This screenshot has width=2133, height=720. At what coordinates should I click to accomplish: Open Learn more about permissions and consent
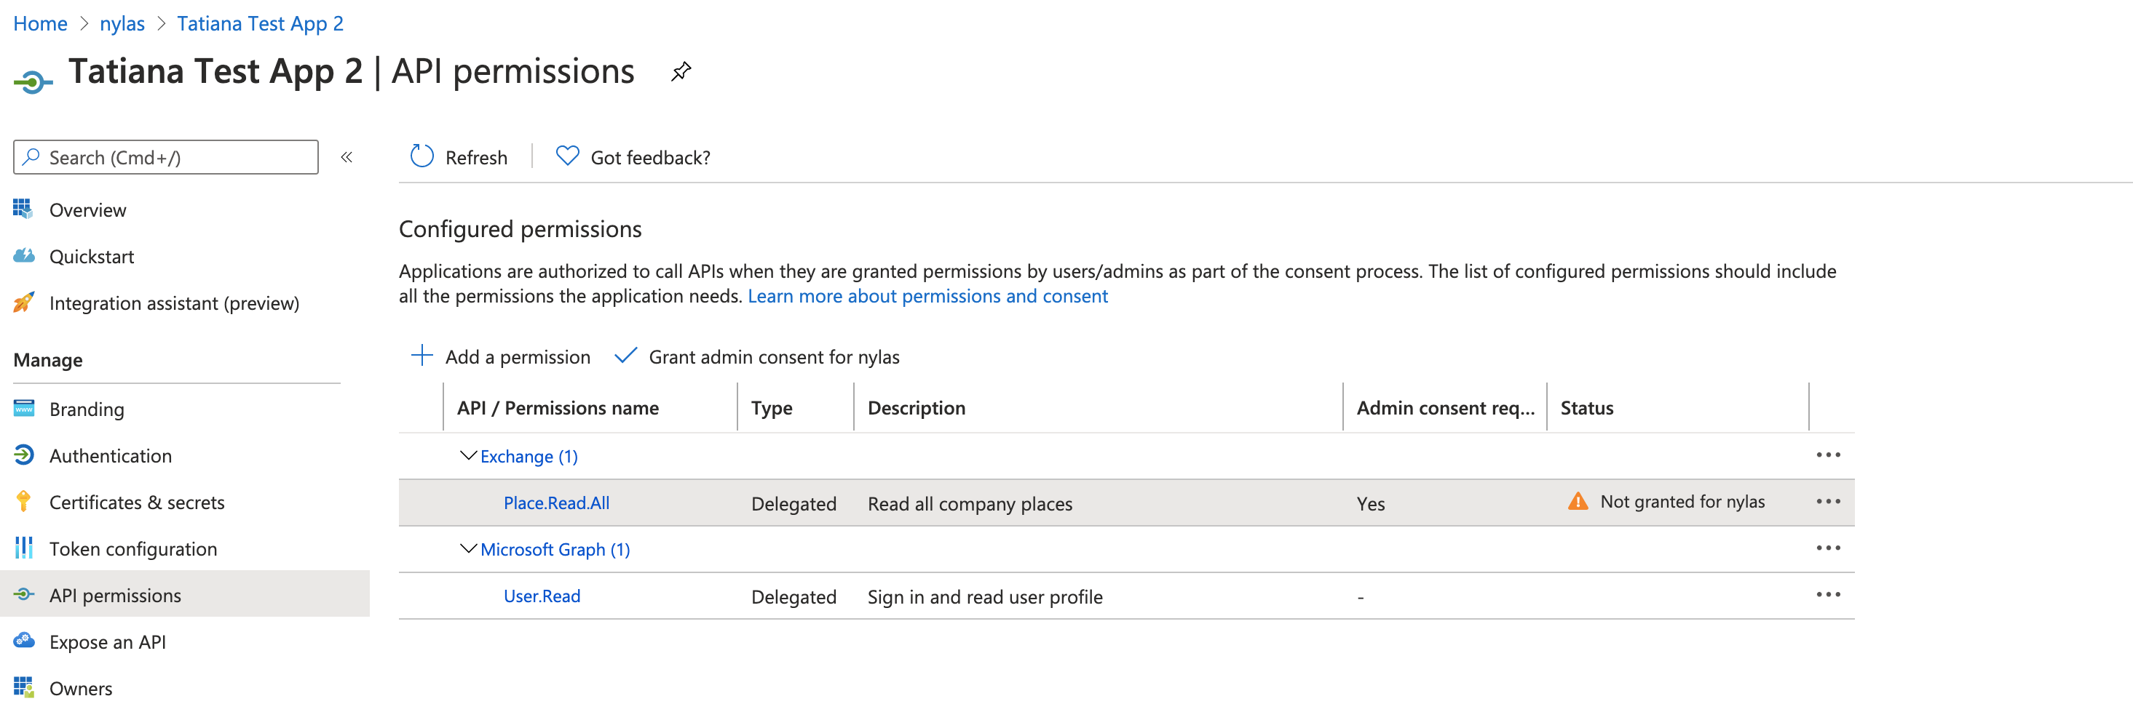click(x=927, y=295)
